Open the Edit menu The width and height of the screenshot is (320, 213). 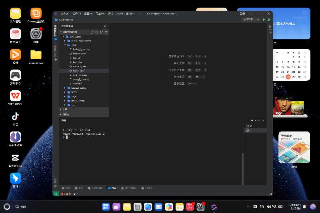click(x=77, y=14)
